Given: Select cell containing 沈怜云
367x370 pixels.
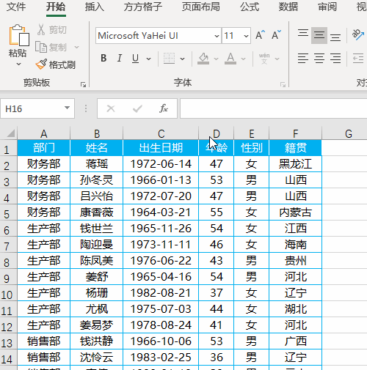Looking at the screenshot, I should pos(96,358).
